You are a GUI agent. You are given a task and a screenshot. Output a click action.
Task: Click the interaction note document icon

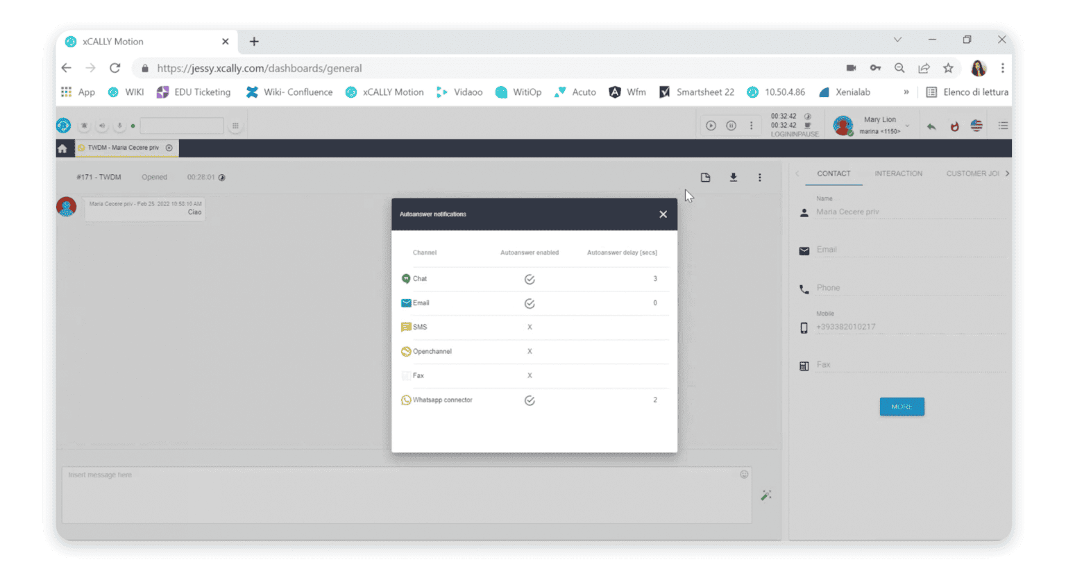click(x=705, y=178)
